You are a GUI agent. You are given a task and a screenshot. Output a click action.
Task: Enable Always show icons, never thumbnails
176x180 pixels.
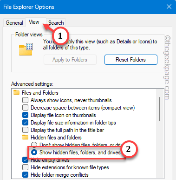25,100
